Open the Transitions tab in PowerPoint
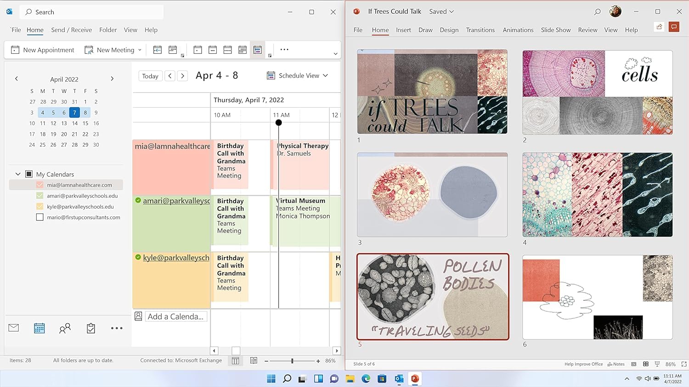 (x=480, y=30)
